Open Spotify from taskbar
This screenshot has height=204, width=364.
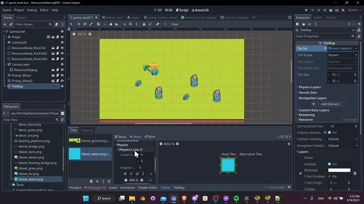point(237,198)
